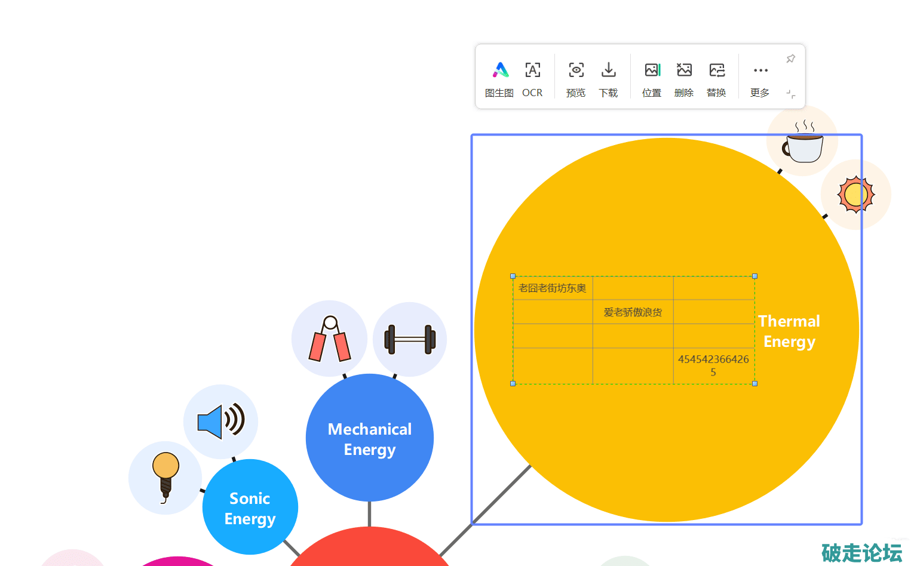Collapse the floating toolbar
Image resolution: width=914 pixels, height=566 pixels.
pyautogui.click(x=790, y=94)
